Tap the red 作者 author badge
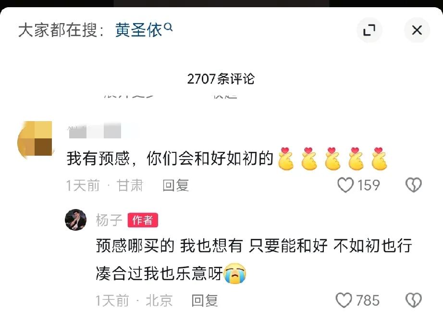This screenshot has height=321, width=443. pyautogui.click(x=143, y=220)
